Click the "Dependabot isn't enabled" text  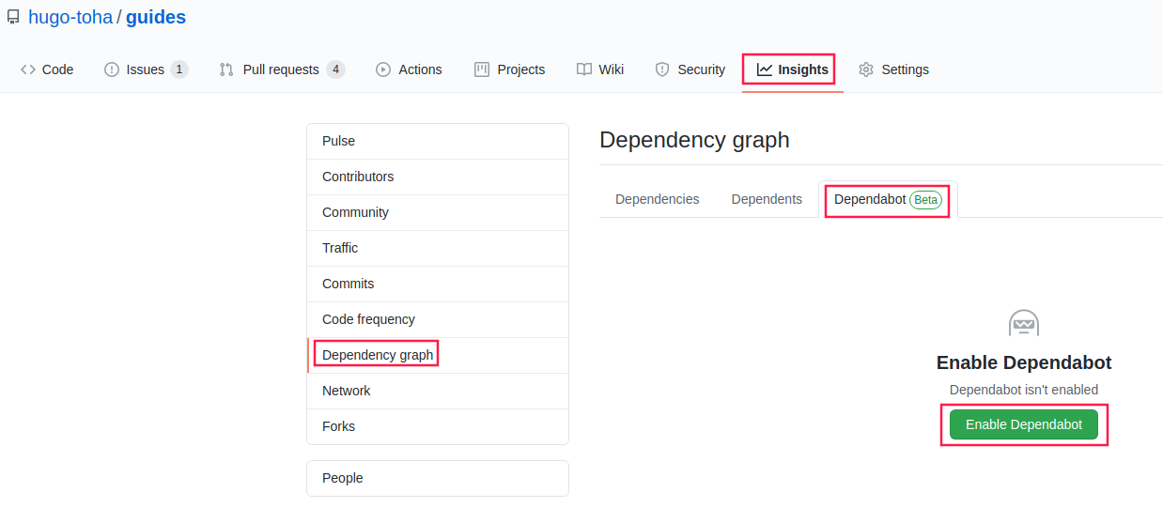click(x=1024, y=390)
